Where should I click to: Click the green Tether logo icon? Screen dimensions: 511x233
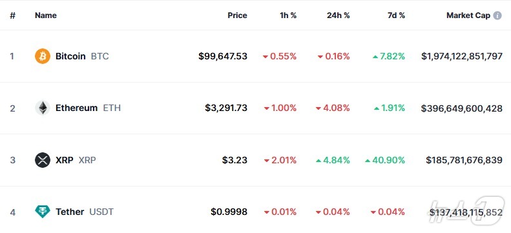click(x=43, y=212)
